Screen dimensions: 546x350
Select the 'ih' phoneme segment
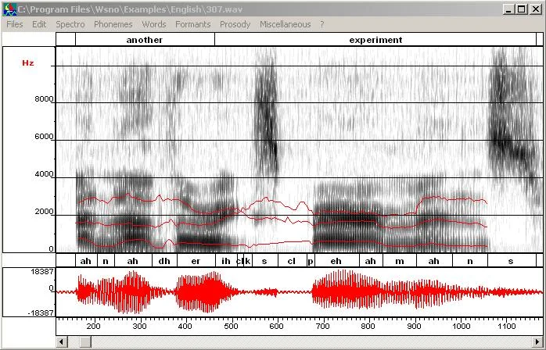click(x=225, y=261)
